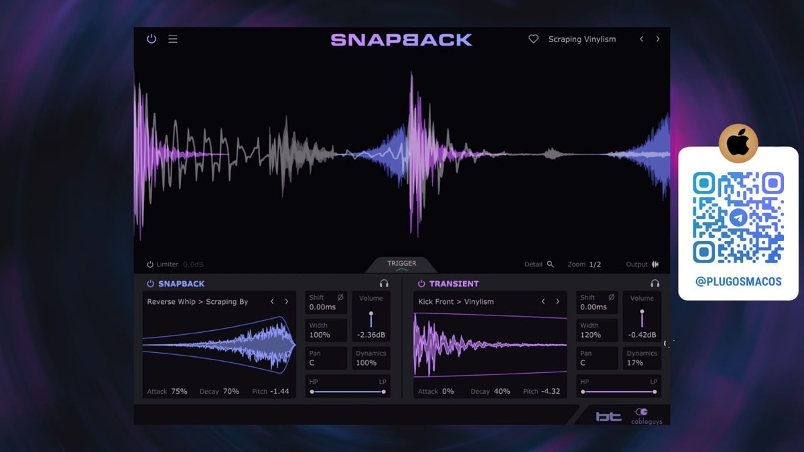
Task: Click Transient Decay 40% value
Action: point(502,392)
